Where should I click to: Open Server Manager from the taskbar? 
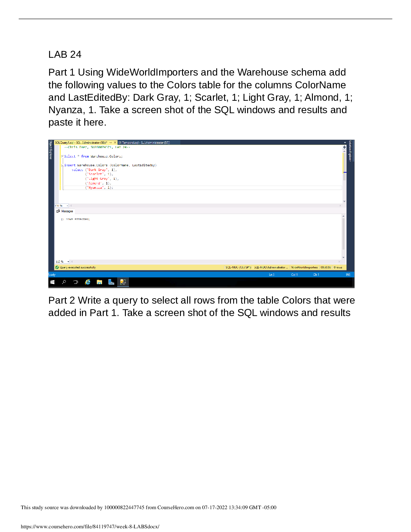pyautogui.click(x=111, y=282)
